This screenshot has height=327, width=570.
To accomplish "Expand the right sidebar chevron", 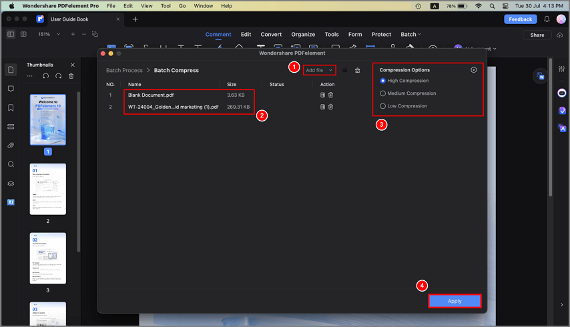I will [x=561, y=305].
